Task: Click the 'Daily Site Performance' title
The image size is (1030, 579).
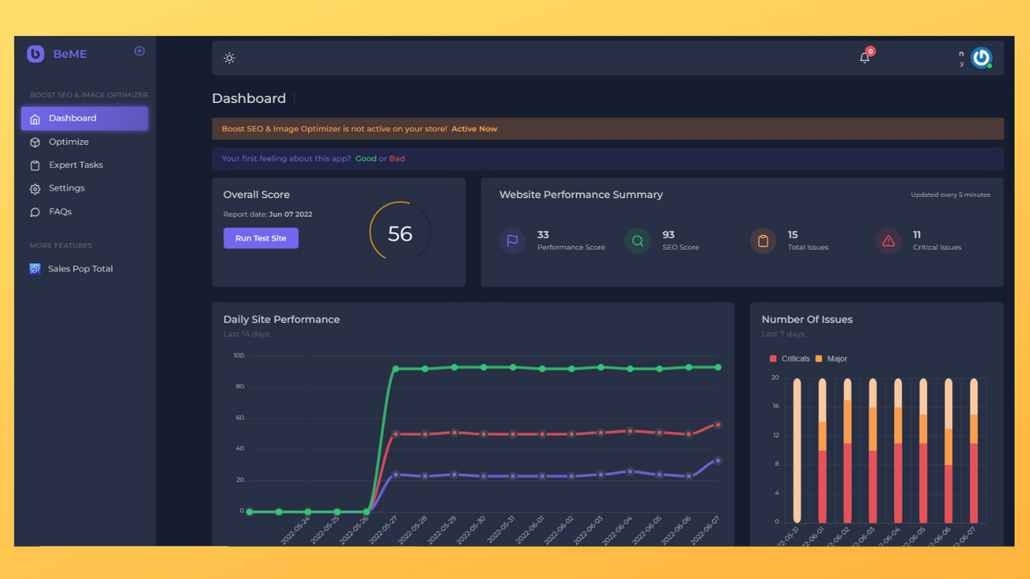Action: [x=282, y=319]
